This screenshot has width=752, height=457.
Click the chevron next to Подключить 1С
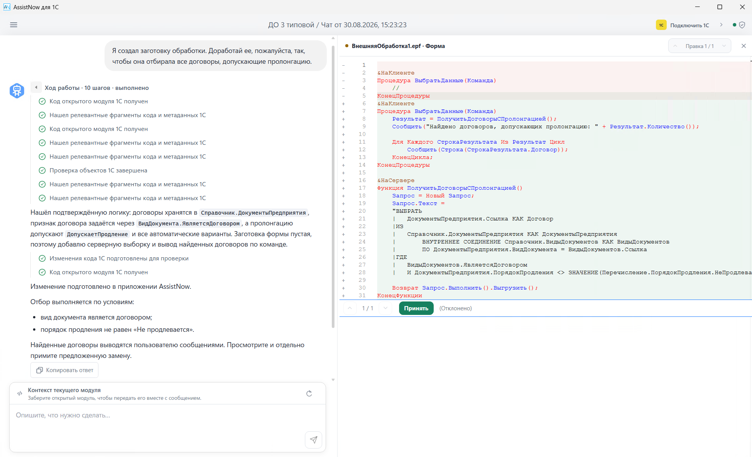click(x=721, y=25)
